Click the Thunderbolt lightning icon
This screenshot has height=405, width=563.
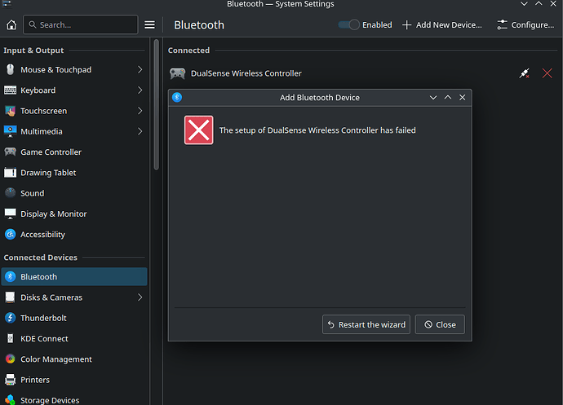[x=10, y=318]
